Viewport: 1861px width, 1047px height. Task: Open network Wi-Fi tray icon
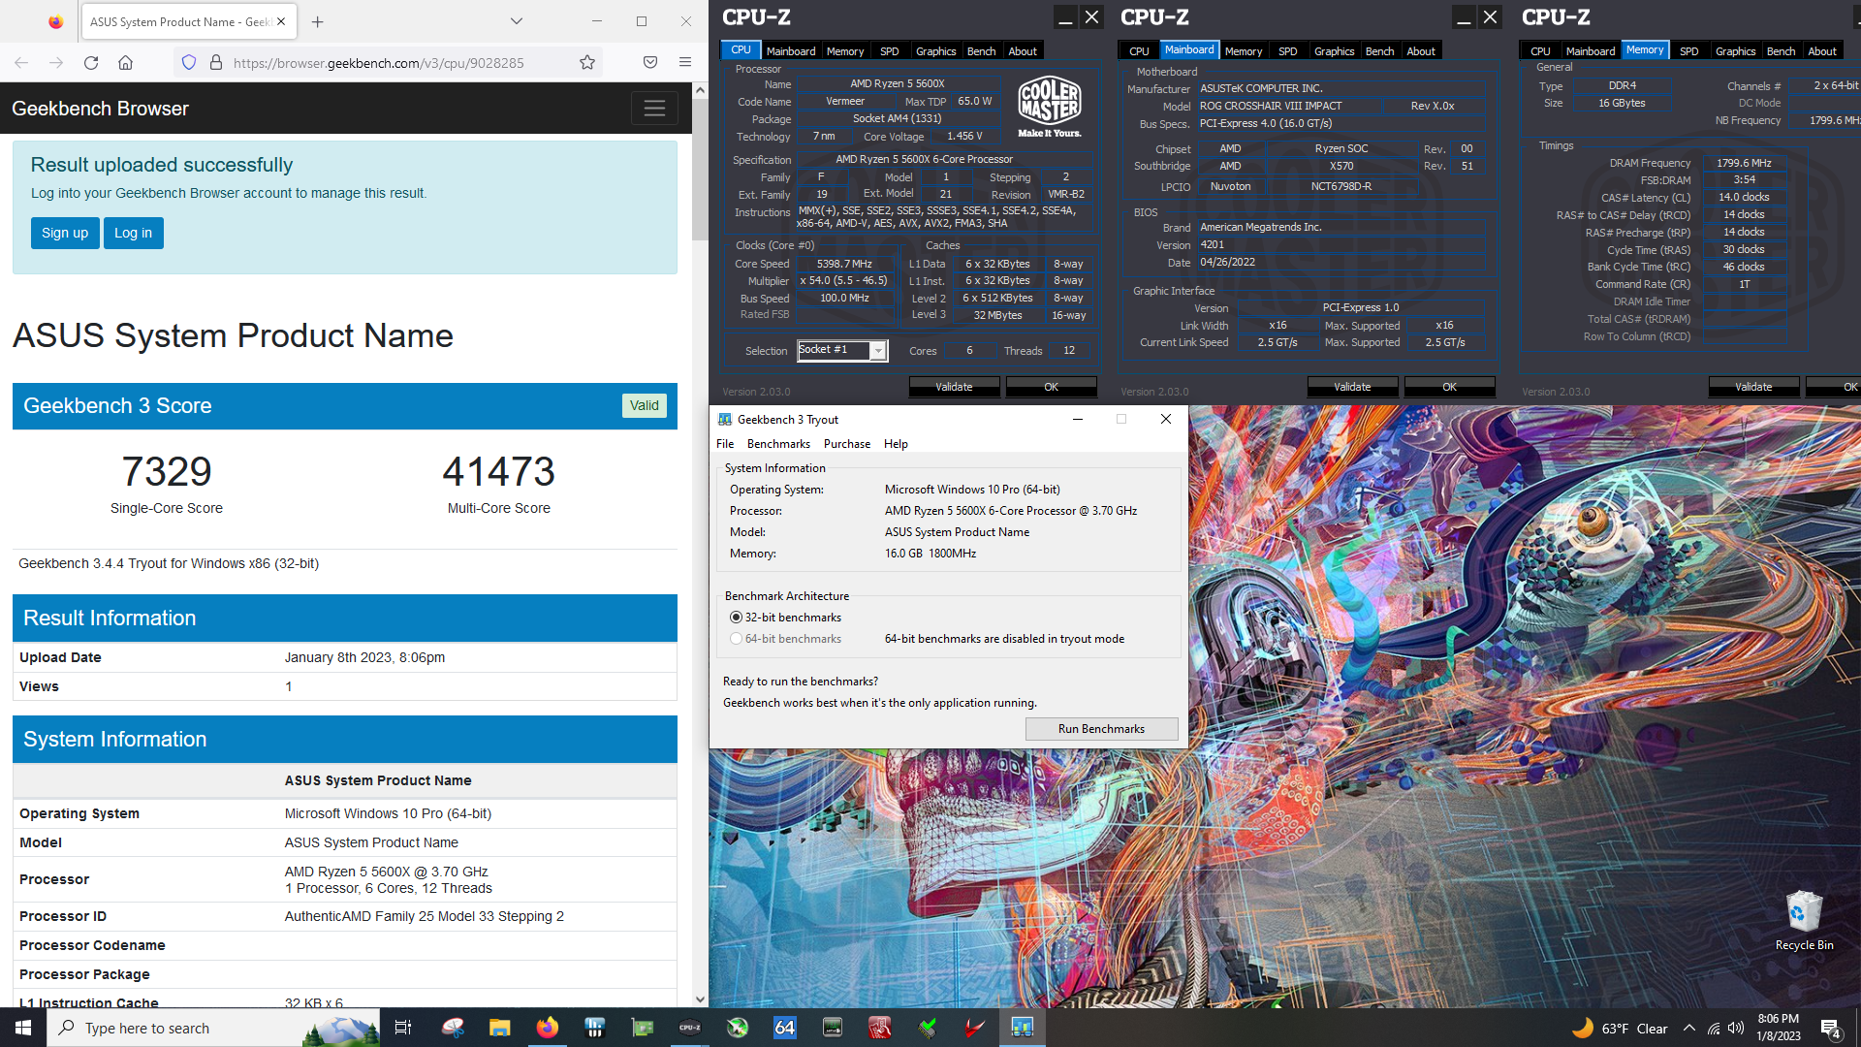(1714, 1028)
